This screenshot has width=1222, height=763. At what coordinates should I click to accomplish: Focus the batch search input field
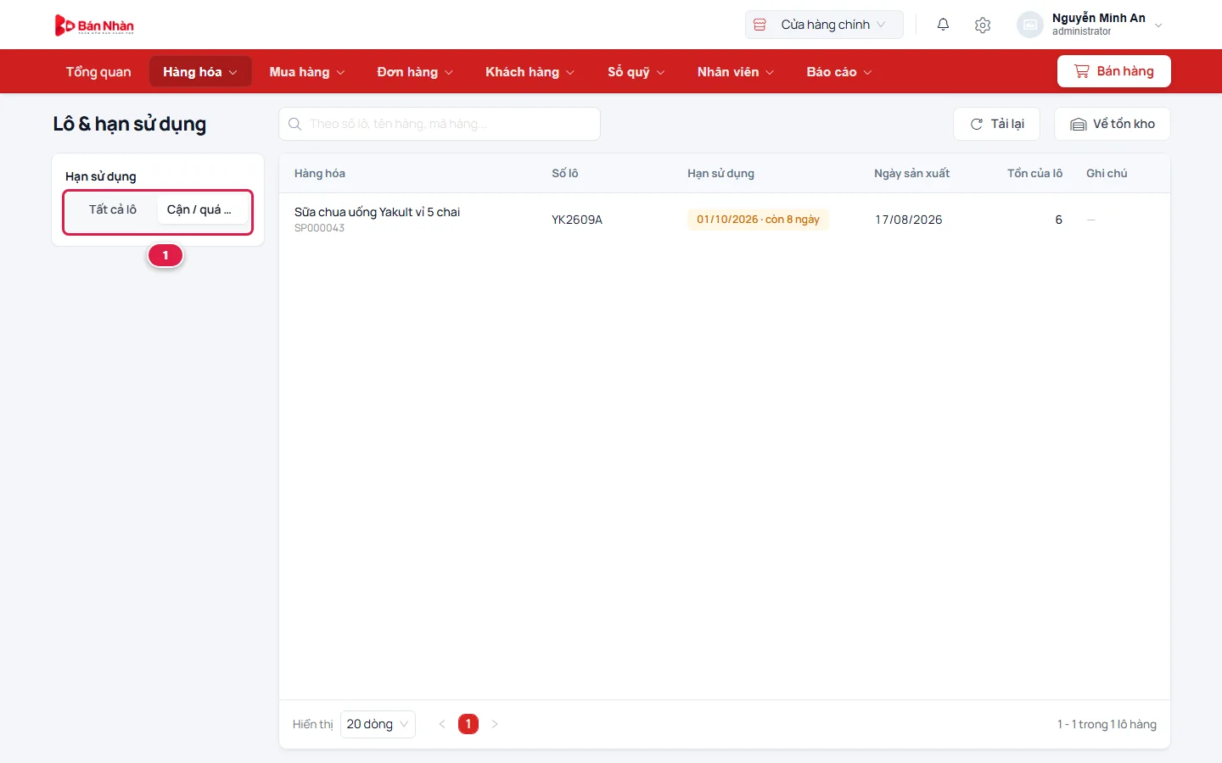pyautogui.click(x=440, y=124)
